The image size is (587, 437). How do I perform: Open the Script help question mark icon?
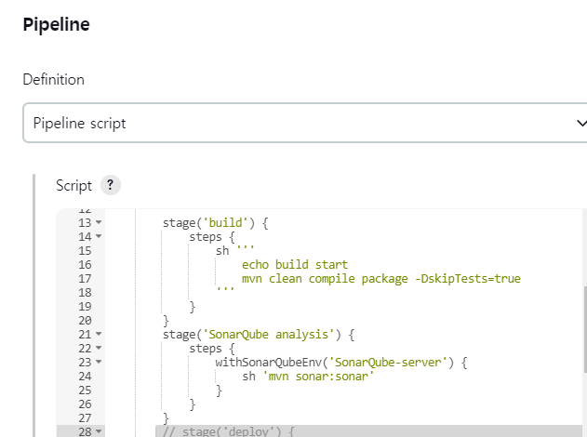pyautogui.click(x=111, y=185)
